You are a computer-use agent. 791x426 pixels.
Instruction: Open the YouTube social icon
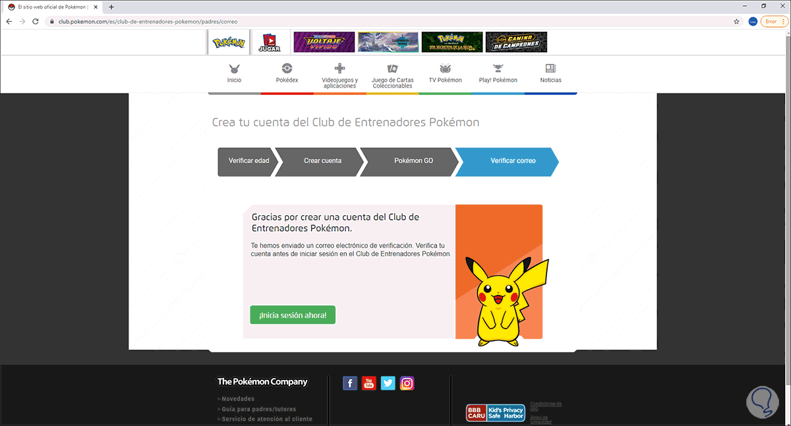(x=369, y=383)
